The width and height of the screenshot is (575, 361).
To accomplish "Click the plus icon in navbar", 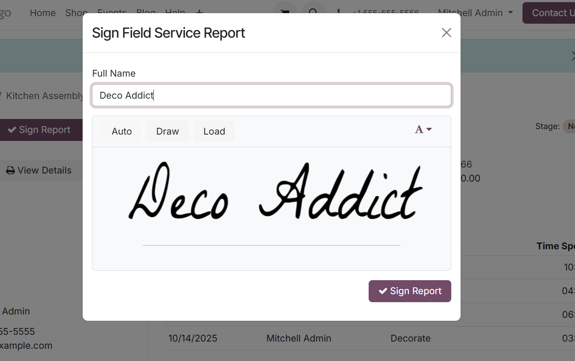I will (199, 13).
